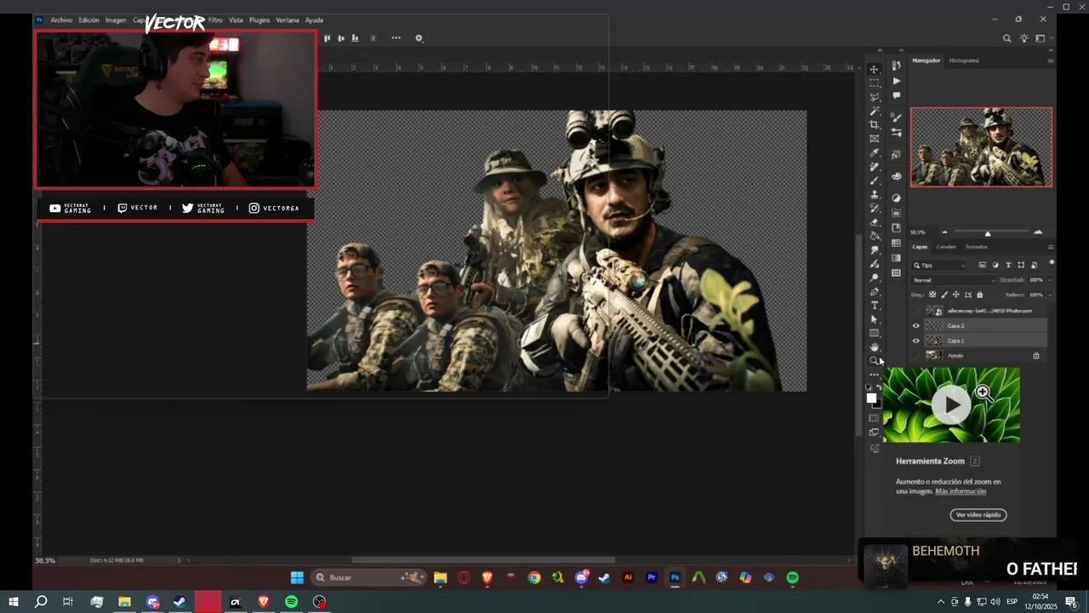
Task: Switch to the Trazados tab
Action: tap(977, 247)
